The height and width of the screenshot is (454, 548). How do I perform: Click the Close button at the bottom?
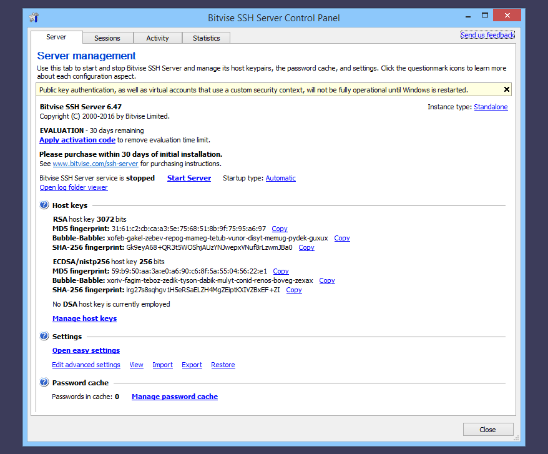point(488,430)
